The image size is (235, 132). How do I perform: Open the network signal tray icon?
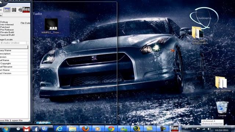pyautogui.click(x=203, y=129)
